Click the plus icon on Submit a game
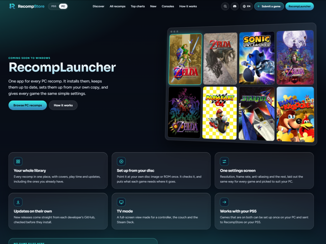Viewport: 326px width, 244px height. (x=259, y=6)
